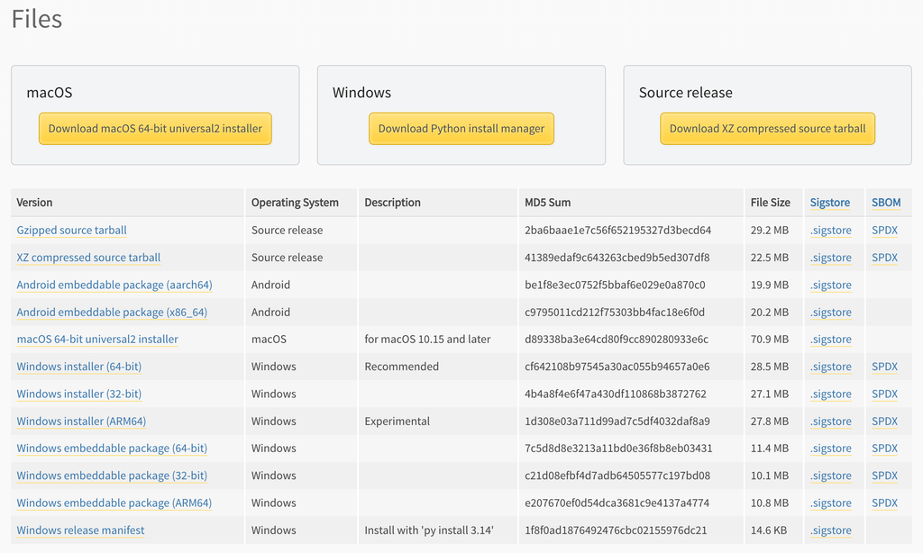Open the Windows release manifest
This screenshot has width=923, height=553.
click(x=79, y=530)
